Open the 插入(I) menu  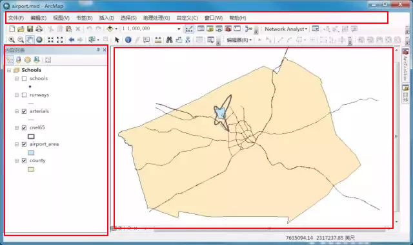106,18
